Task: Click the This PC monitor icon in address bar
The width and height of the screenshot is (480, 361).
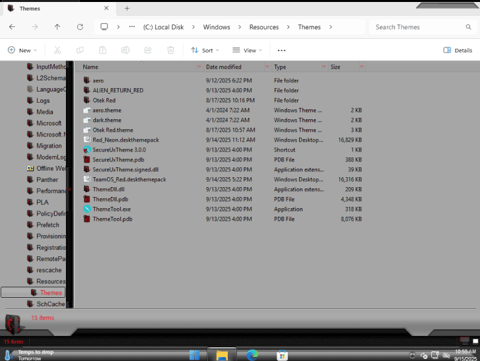Action: (x=104, y=27)
